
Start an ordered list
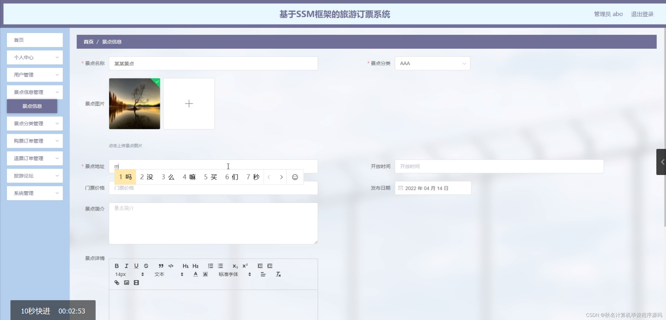[210, 266]
